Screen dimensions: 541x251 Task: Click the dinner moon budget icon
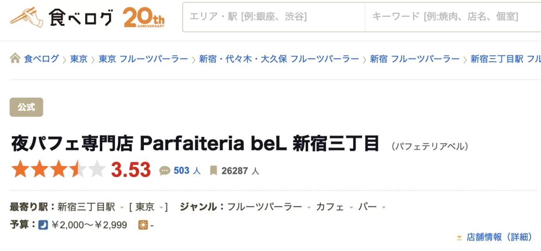pyautogui.click(x=43, y=225)
